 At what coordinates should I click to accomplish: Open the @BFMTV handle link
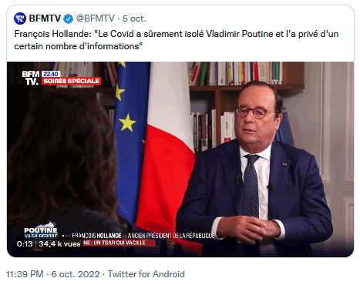pos(95,18)
